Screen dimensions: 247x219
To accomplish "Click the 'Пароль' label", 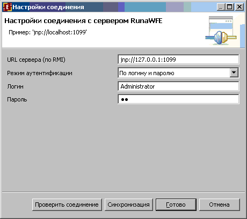I will click(x=17, y=99).
